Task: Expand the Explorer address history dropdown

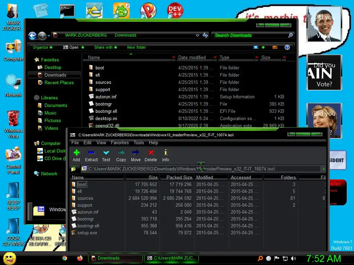Action: [x=197, y=36]
